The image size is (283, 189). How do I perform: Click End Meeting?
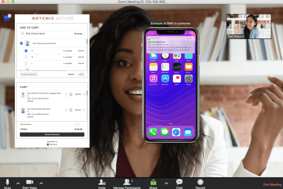click(272, 185)
